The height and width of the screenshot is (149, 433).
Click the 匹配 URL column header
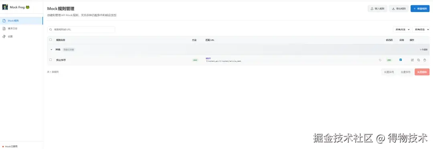[210, 40]
